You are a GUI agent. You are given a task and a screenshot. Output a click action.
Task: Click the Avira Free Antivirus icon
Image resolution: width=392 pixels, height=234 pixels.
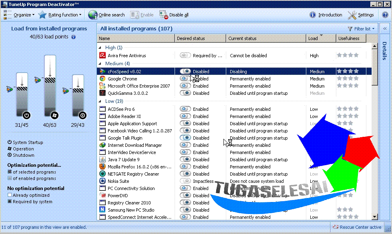pyautogui.click(x=102, y=55)
